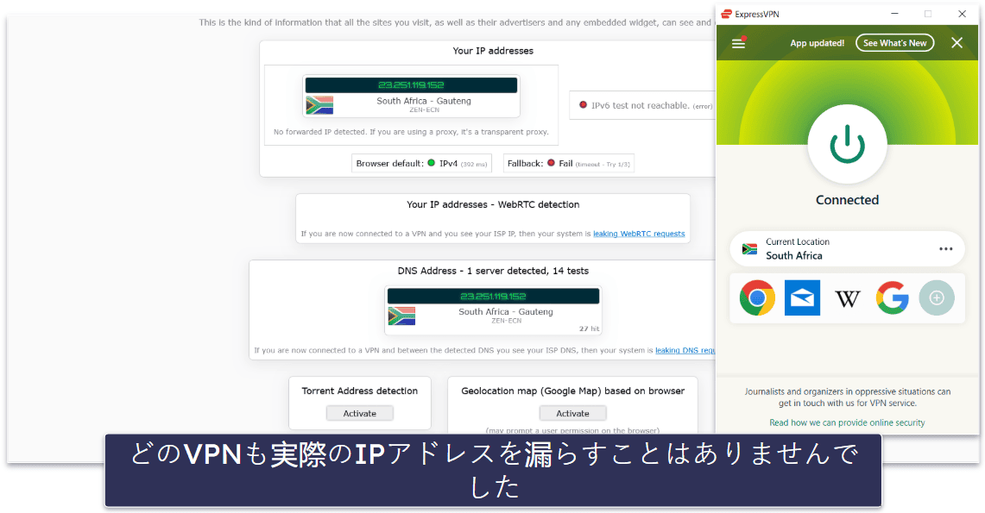The image size is (985, 513).
Task: Click the DNS Address 1 server detected heading
Action: [x=493, y=271]
